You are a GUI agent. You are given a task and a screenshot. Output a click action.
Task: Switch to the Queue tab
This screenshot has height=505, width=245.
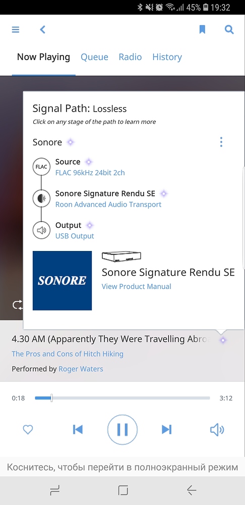pos(94,57)
